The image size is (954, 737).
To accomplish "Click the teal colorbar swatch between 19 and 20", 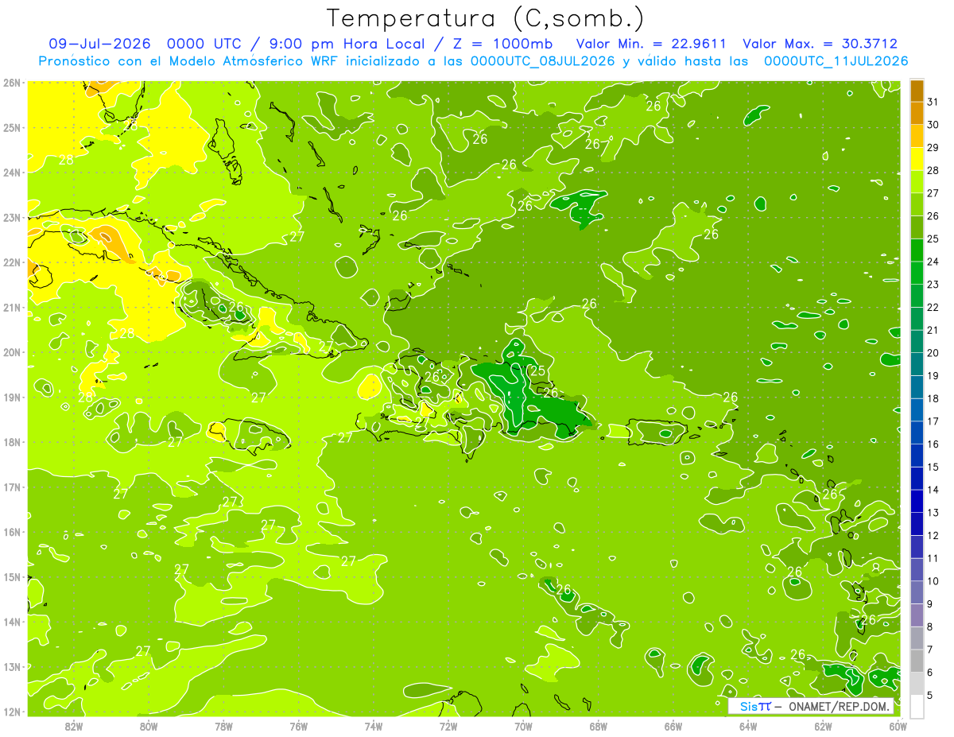I will click(917, 364).
